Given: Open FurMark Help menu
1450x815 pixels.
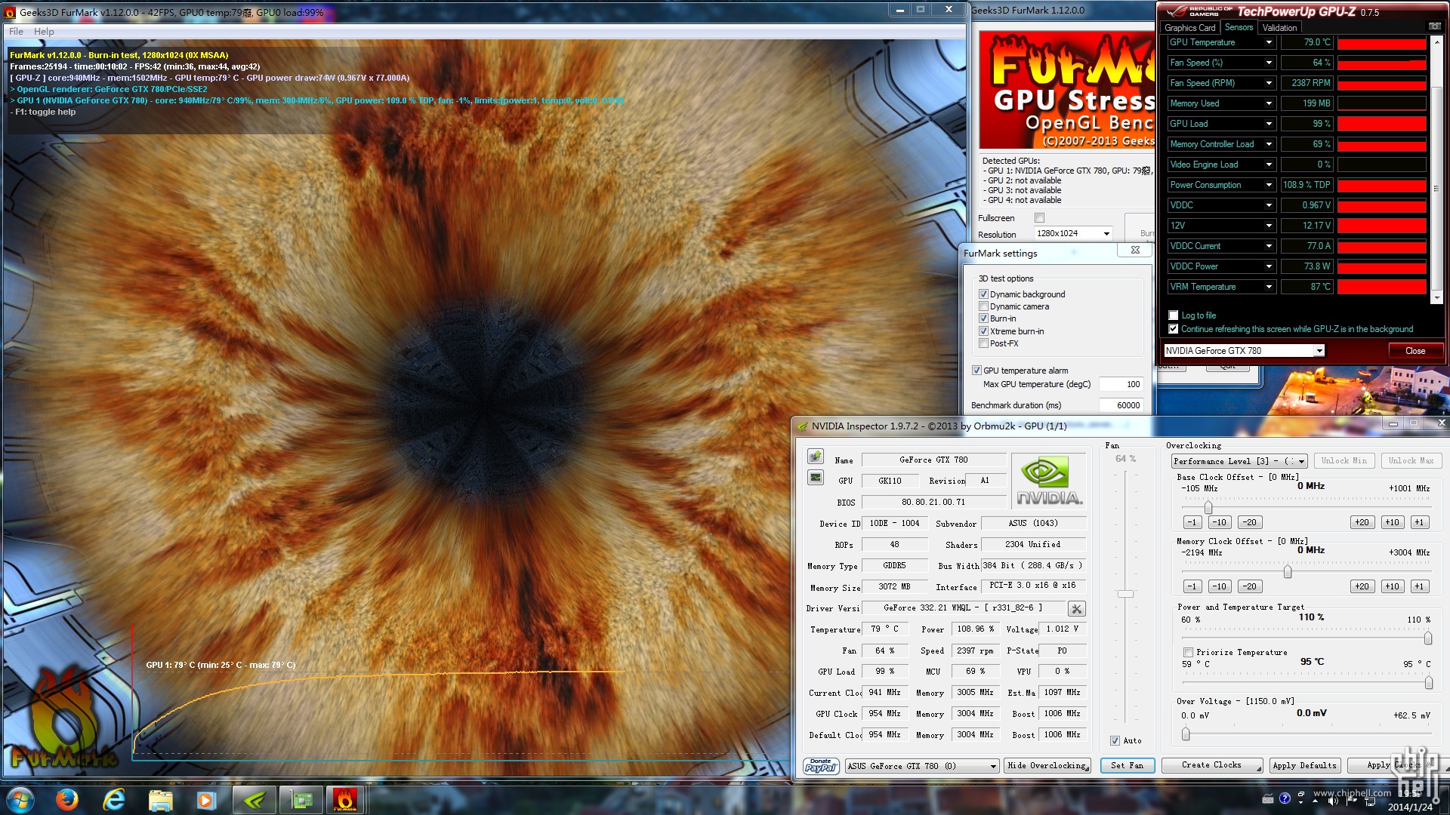Looking at the screenshot, I should tap(44, 32).
